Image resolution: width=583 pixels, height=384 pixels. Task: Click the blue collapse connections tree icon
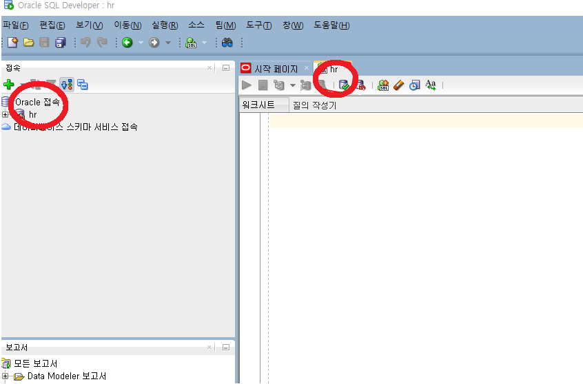pyautogui.click(x=83, y=85)
